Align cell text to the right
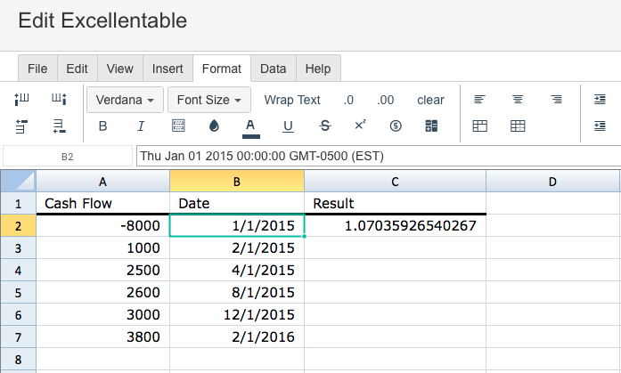This screenshot has height=373, width=621. pos(556,100)
